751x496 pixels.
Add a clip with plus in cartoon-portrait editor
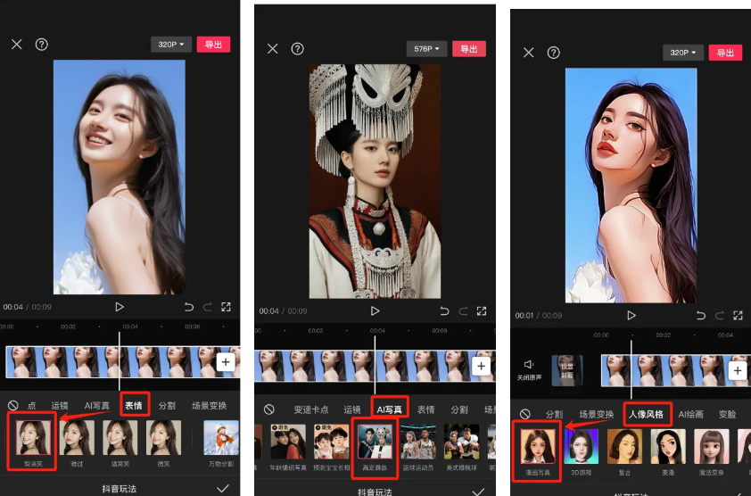(738, 370)
